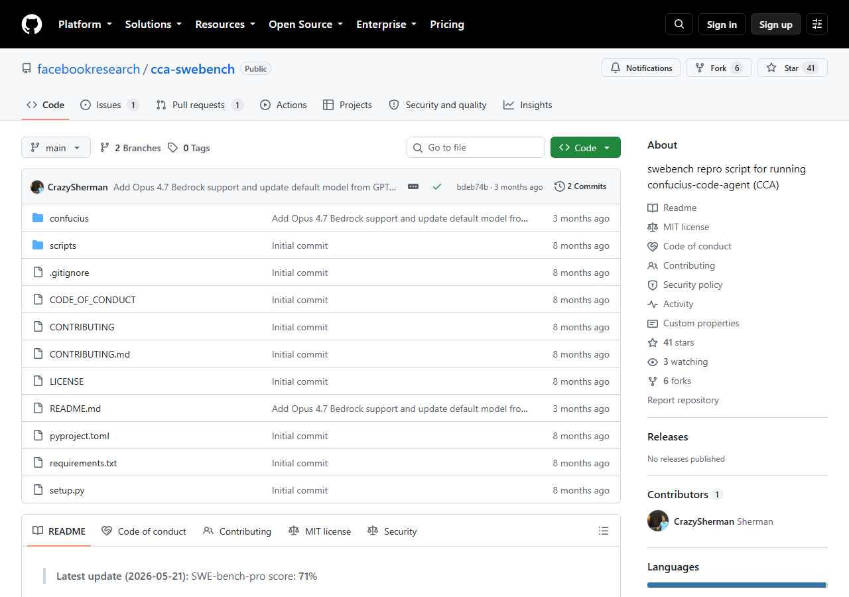Select the Contributing file tab

point(237,531)
